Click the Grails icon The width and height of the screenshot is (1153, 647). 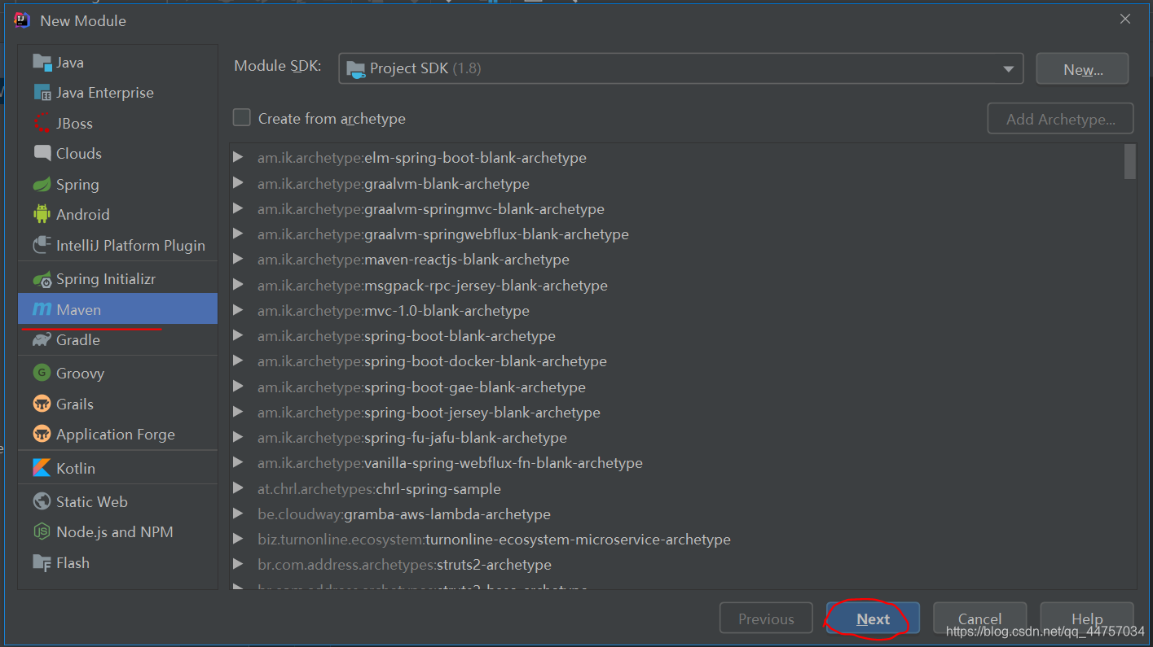42,404
